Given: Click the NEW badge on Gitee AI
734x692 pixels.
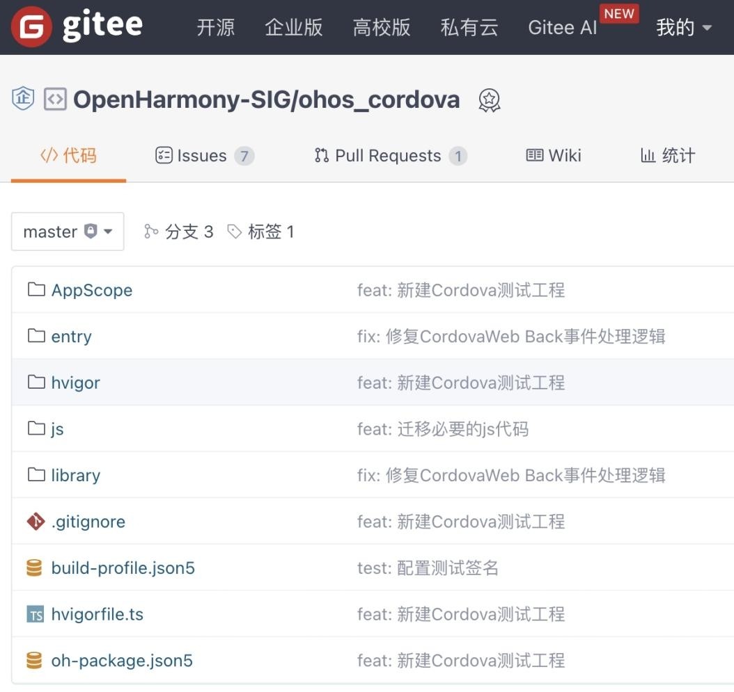Looking at the screenshot, I should 619,13.
